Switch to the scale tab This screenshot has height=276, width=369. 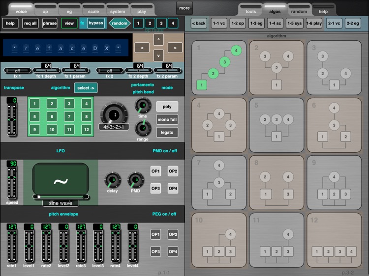(93, 11)
